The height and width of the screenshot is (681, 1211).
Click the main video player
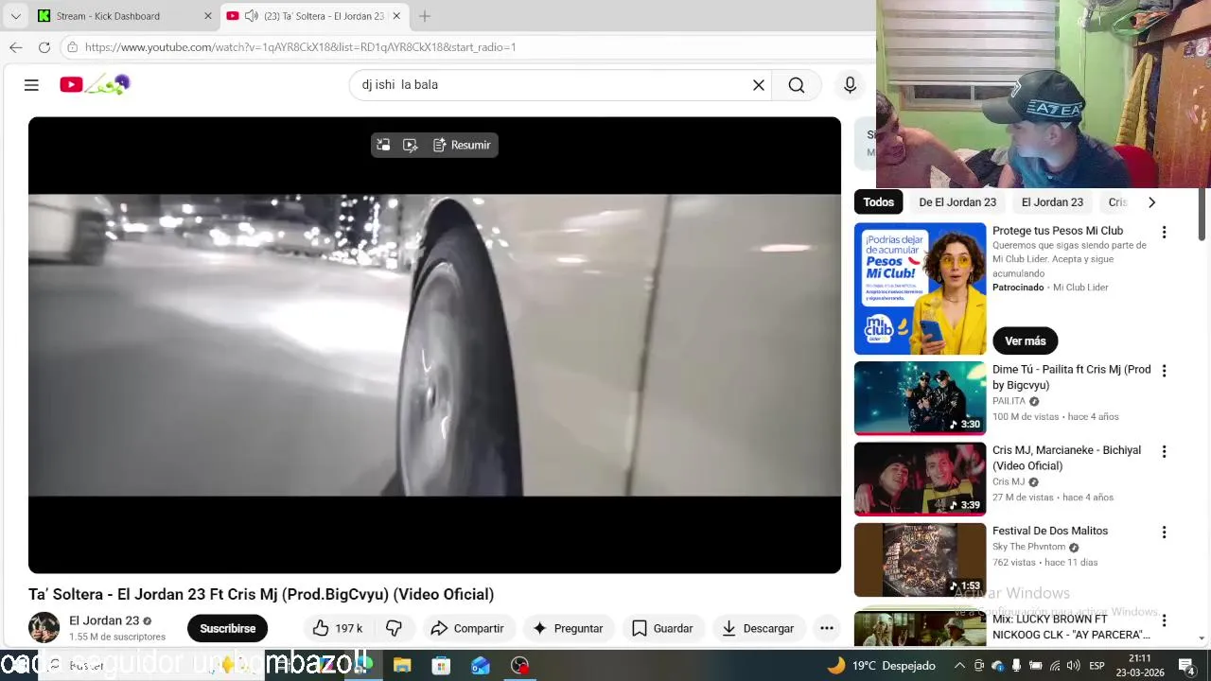(x=434, y=345)
